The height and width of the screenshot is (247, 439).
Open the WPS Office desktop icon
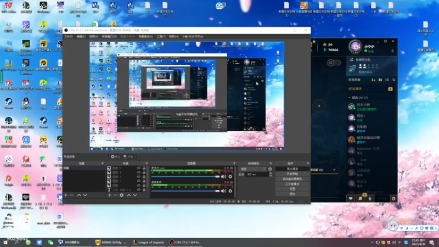click(x=8, y=8)
